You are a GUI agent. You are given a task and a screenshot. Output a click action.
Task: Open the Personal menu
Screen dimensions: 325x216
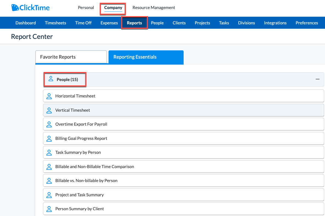(x=86, y=7)
